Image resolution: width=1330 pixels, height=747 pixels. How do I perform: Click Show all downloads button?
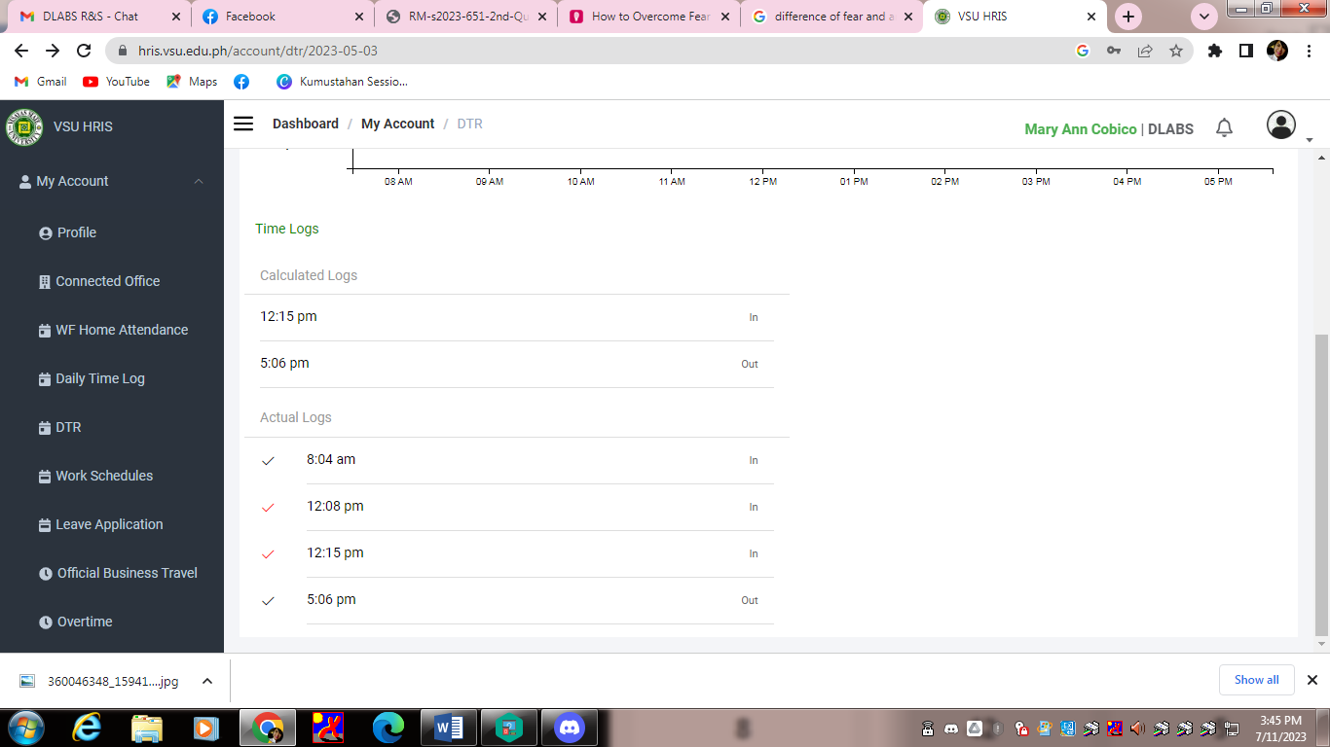point(1256,680)
